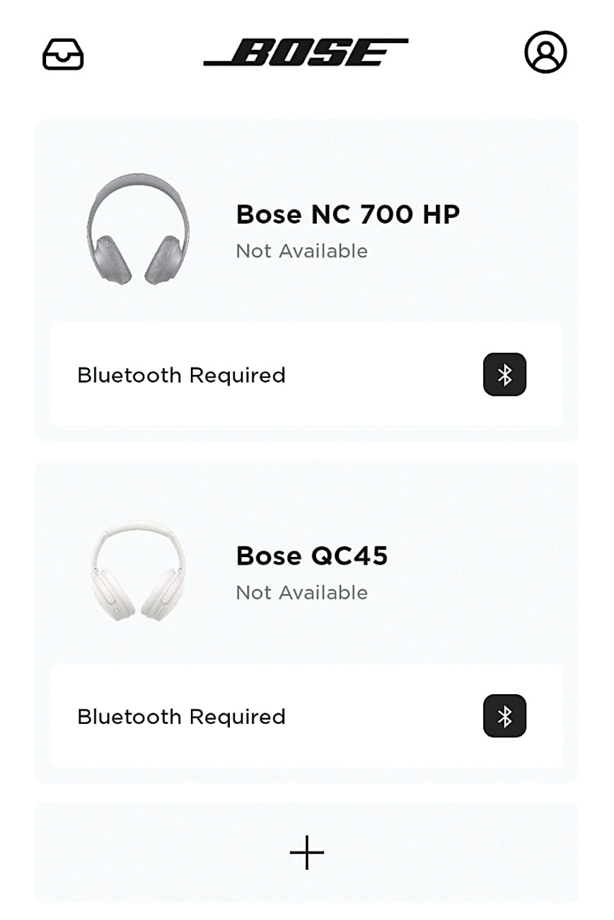Click the Bose logo in header
This screenshot has height=920, width=614.
point(306,52)
